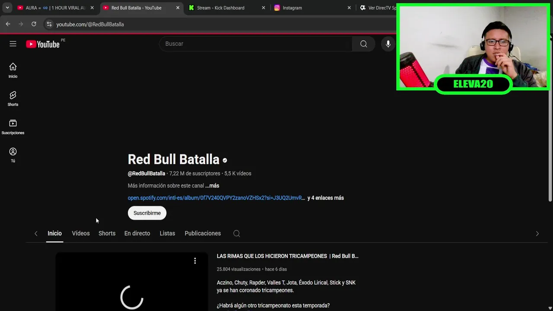Close the Instagram tab
Viewport: 553px width, 311px height.
pos(349,8)
